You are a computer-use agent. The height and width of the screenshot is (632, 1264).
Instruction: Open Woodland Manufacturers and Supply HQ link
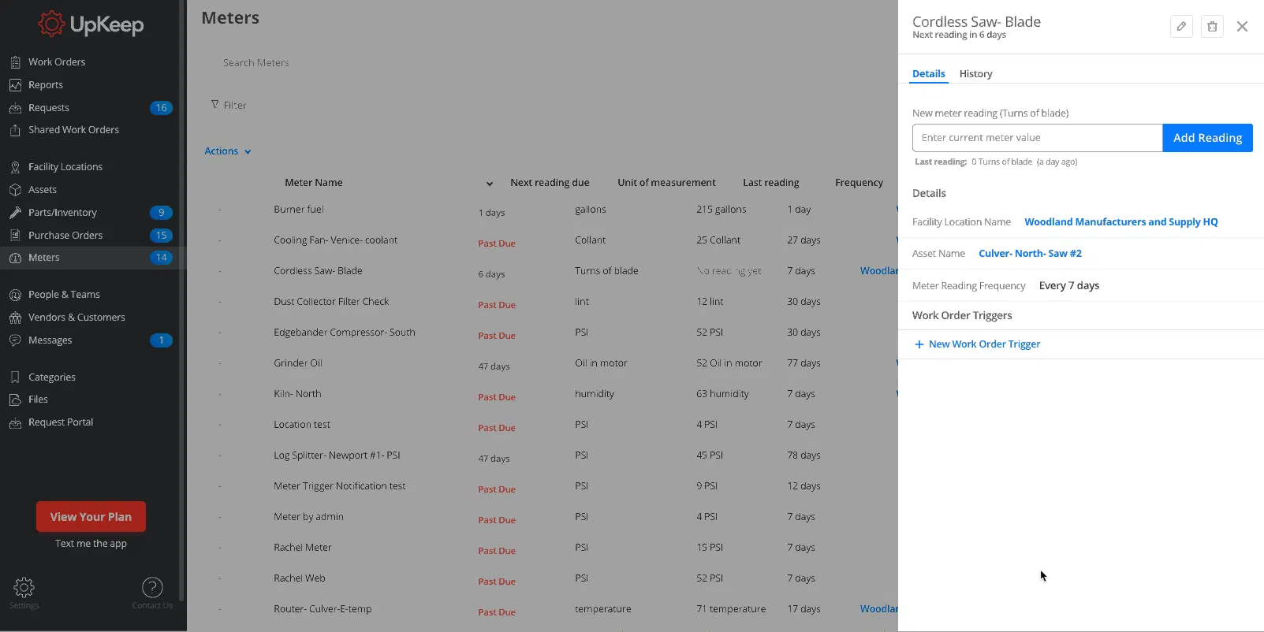coord(1120,222)
